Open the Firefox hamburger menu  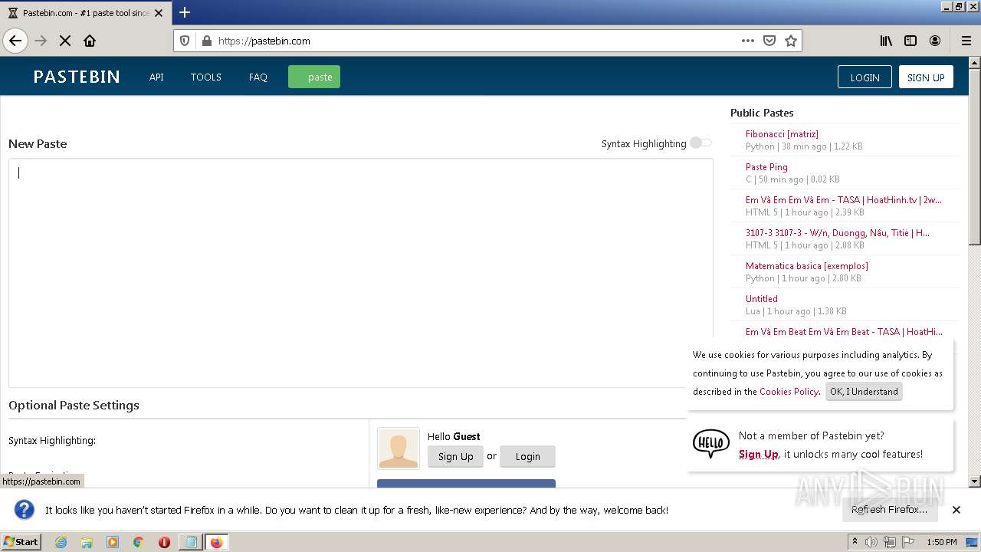[966, 41]
